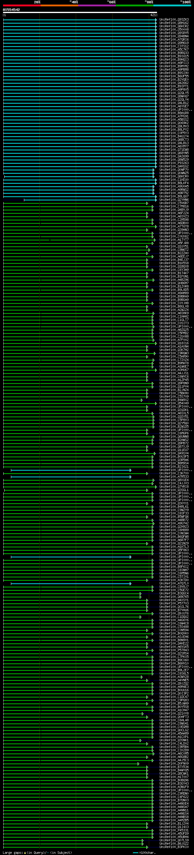Select the label UniRef100_P45331
Screen dimensions: 194x855
click(x=174, y=830)
